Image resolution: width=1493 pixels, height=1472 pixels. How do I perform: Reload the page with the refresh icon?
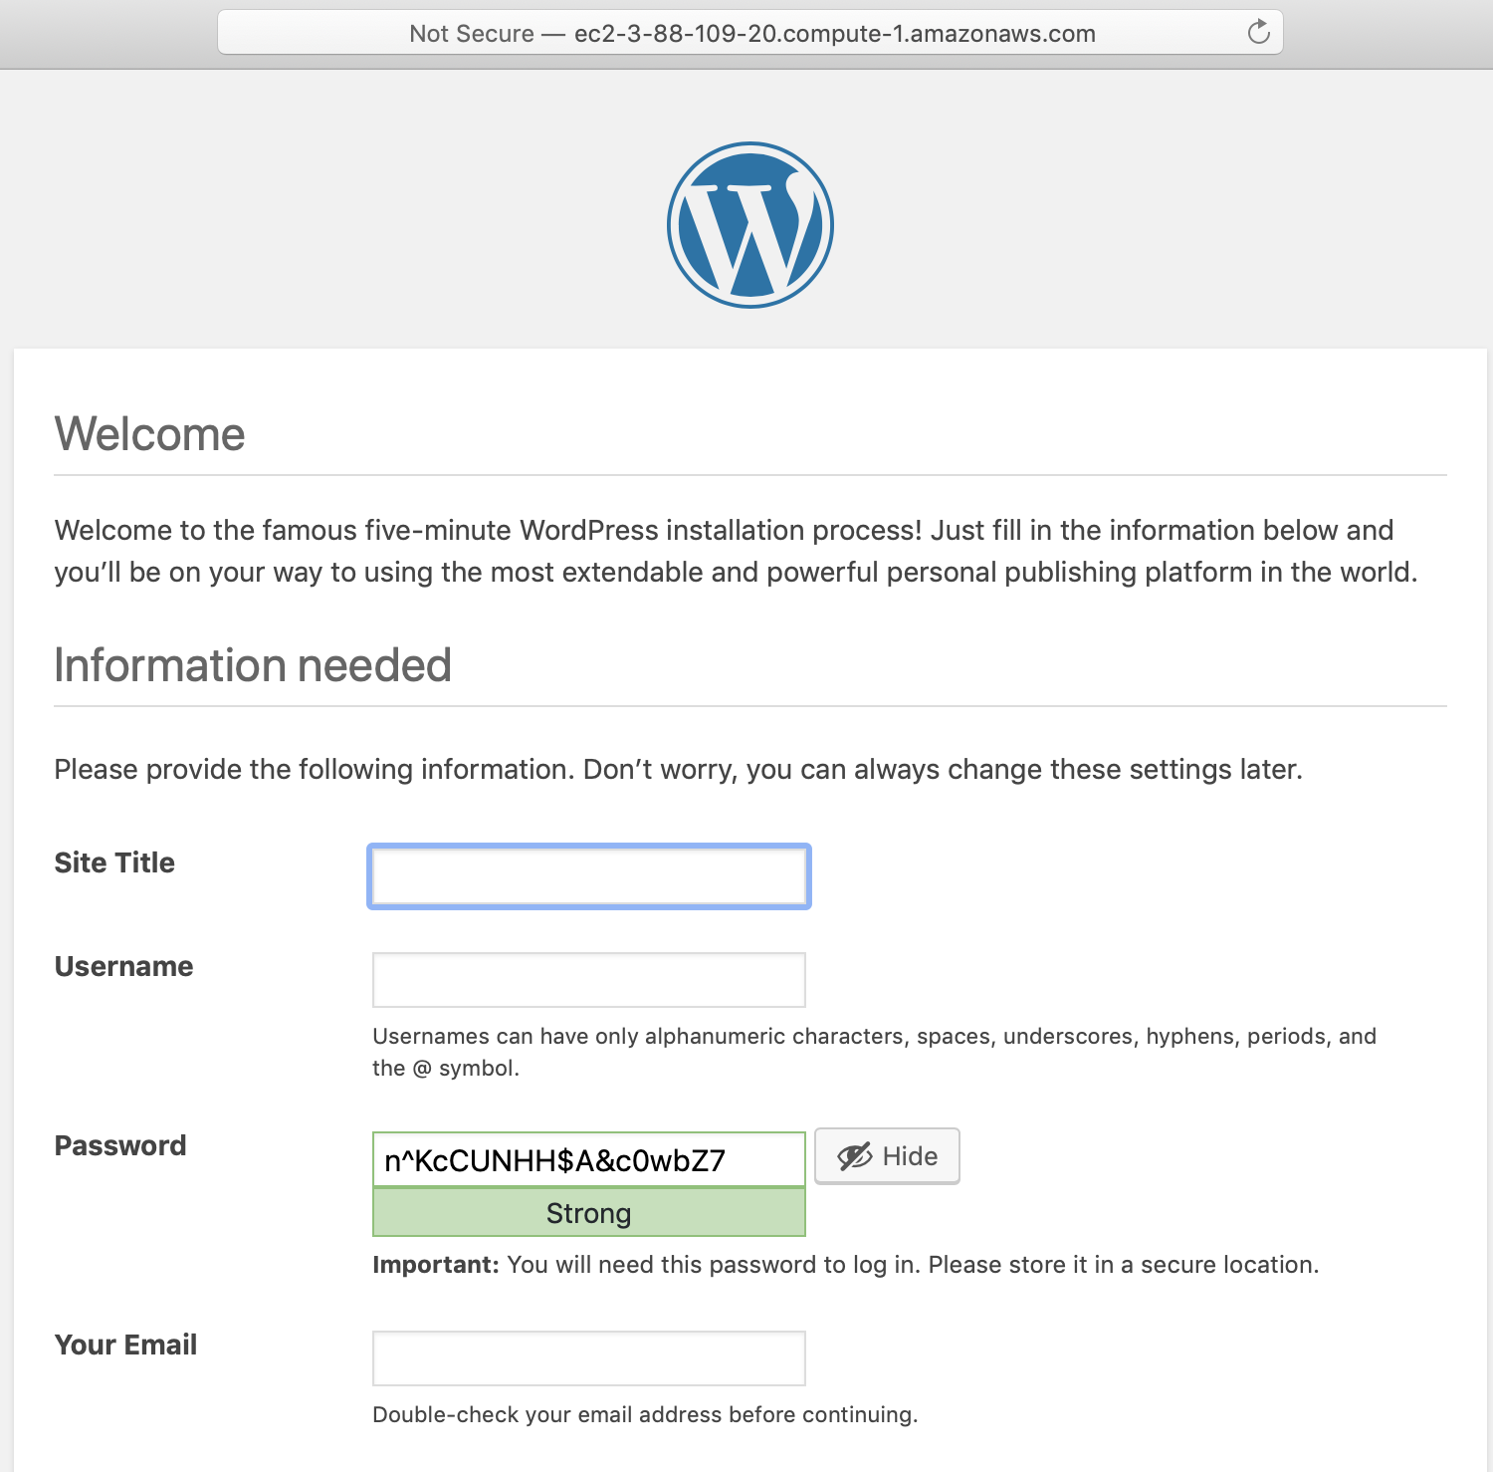click(x=1258, y=33)
